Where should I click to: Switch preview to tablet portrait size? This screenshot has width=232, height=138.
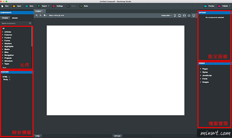click(x=180, y=16)
